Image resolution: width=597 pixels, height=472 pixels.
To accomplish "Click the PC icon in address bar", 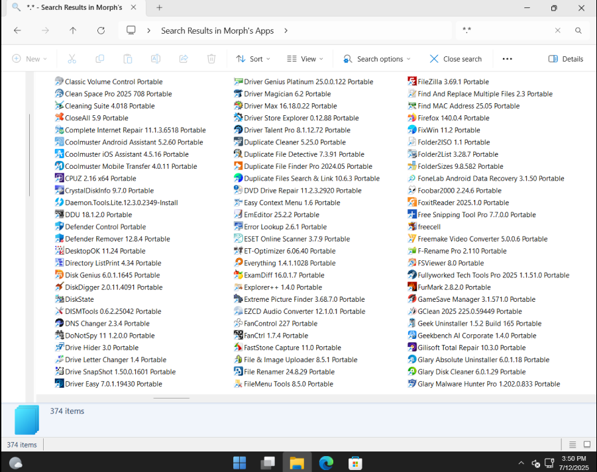I will [131, 30].
